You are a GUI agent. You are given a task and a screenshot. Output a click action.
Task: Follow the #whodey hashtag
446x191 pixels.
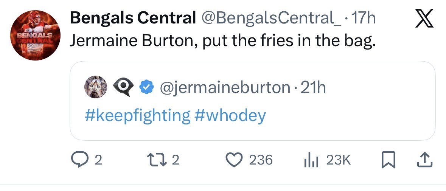click(230, 115)
